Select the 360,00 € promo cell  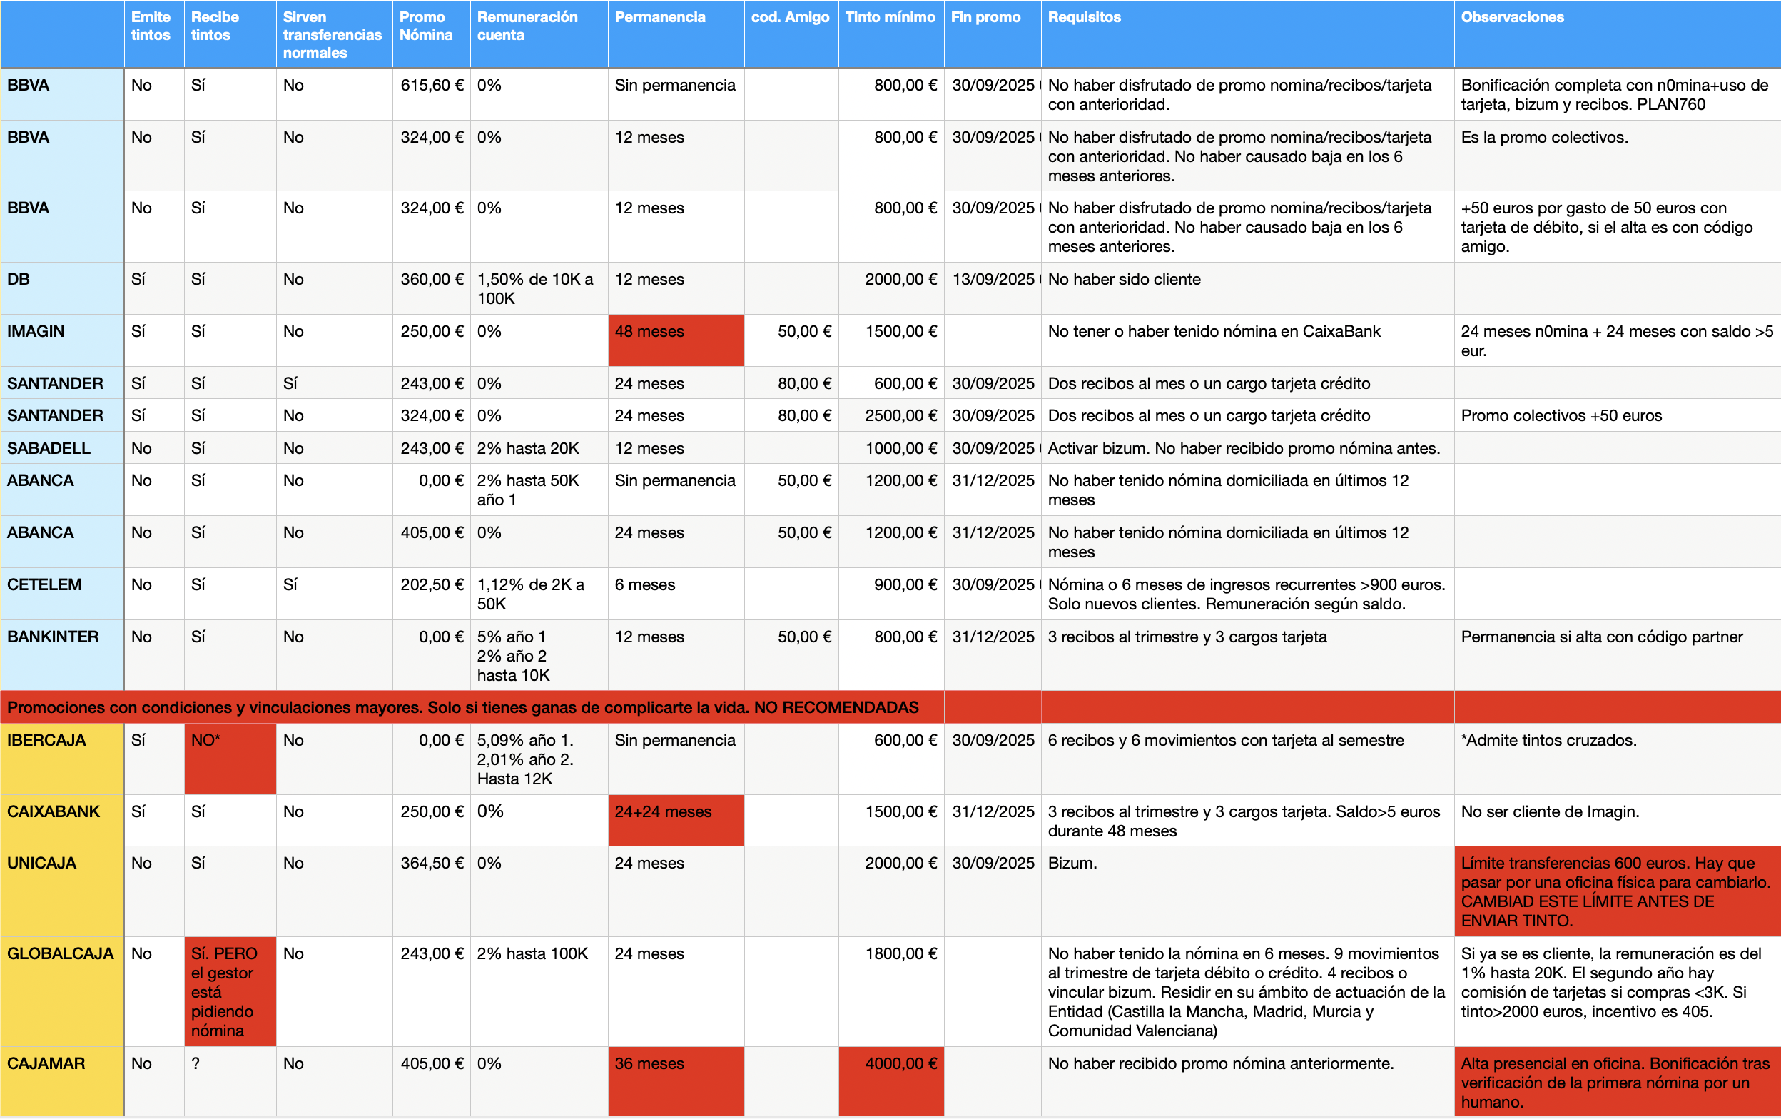(431, 288)
